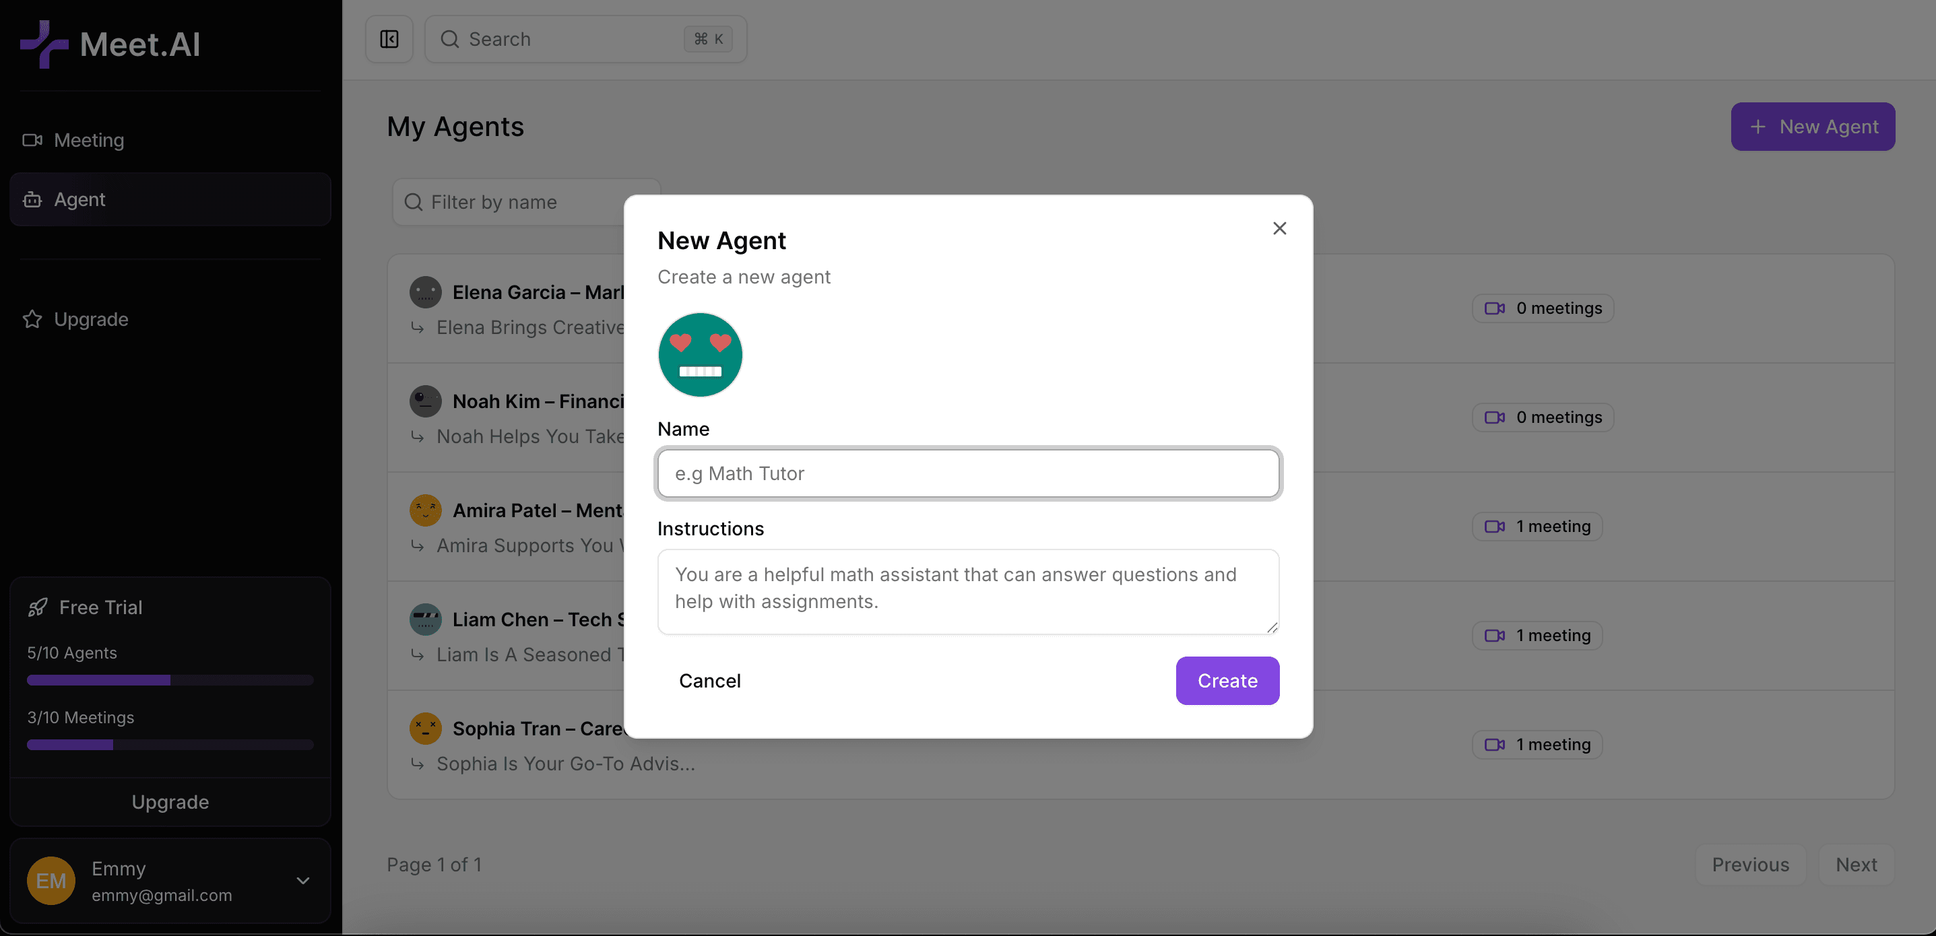Click the agent Name input field
The height and width of the screenshot is (936, 1936).
pyautogui.click(x=968, y=473)
